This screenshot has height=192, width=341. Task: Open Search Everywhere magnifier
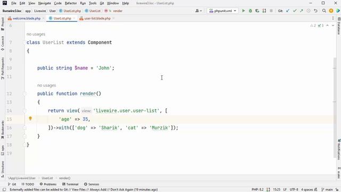click(x=324, y=11)
